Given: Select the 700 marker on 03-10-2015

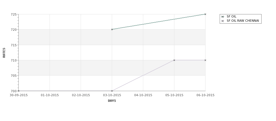Looking at the screenshot, I should point(112,91).
